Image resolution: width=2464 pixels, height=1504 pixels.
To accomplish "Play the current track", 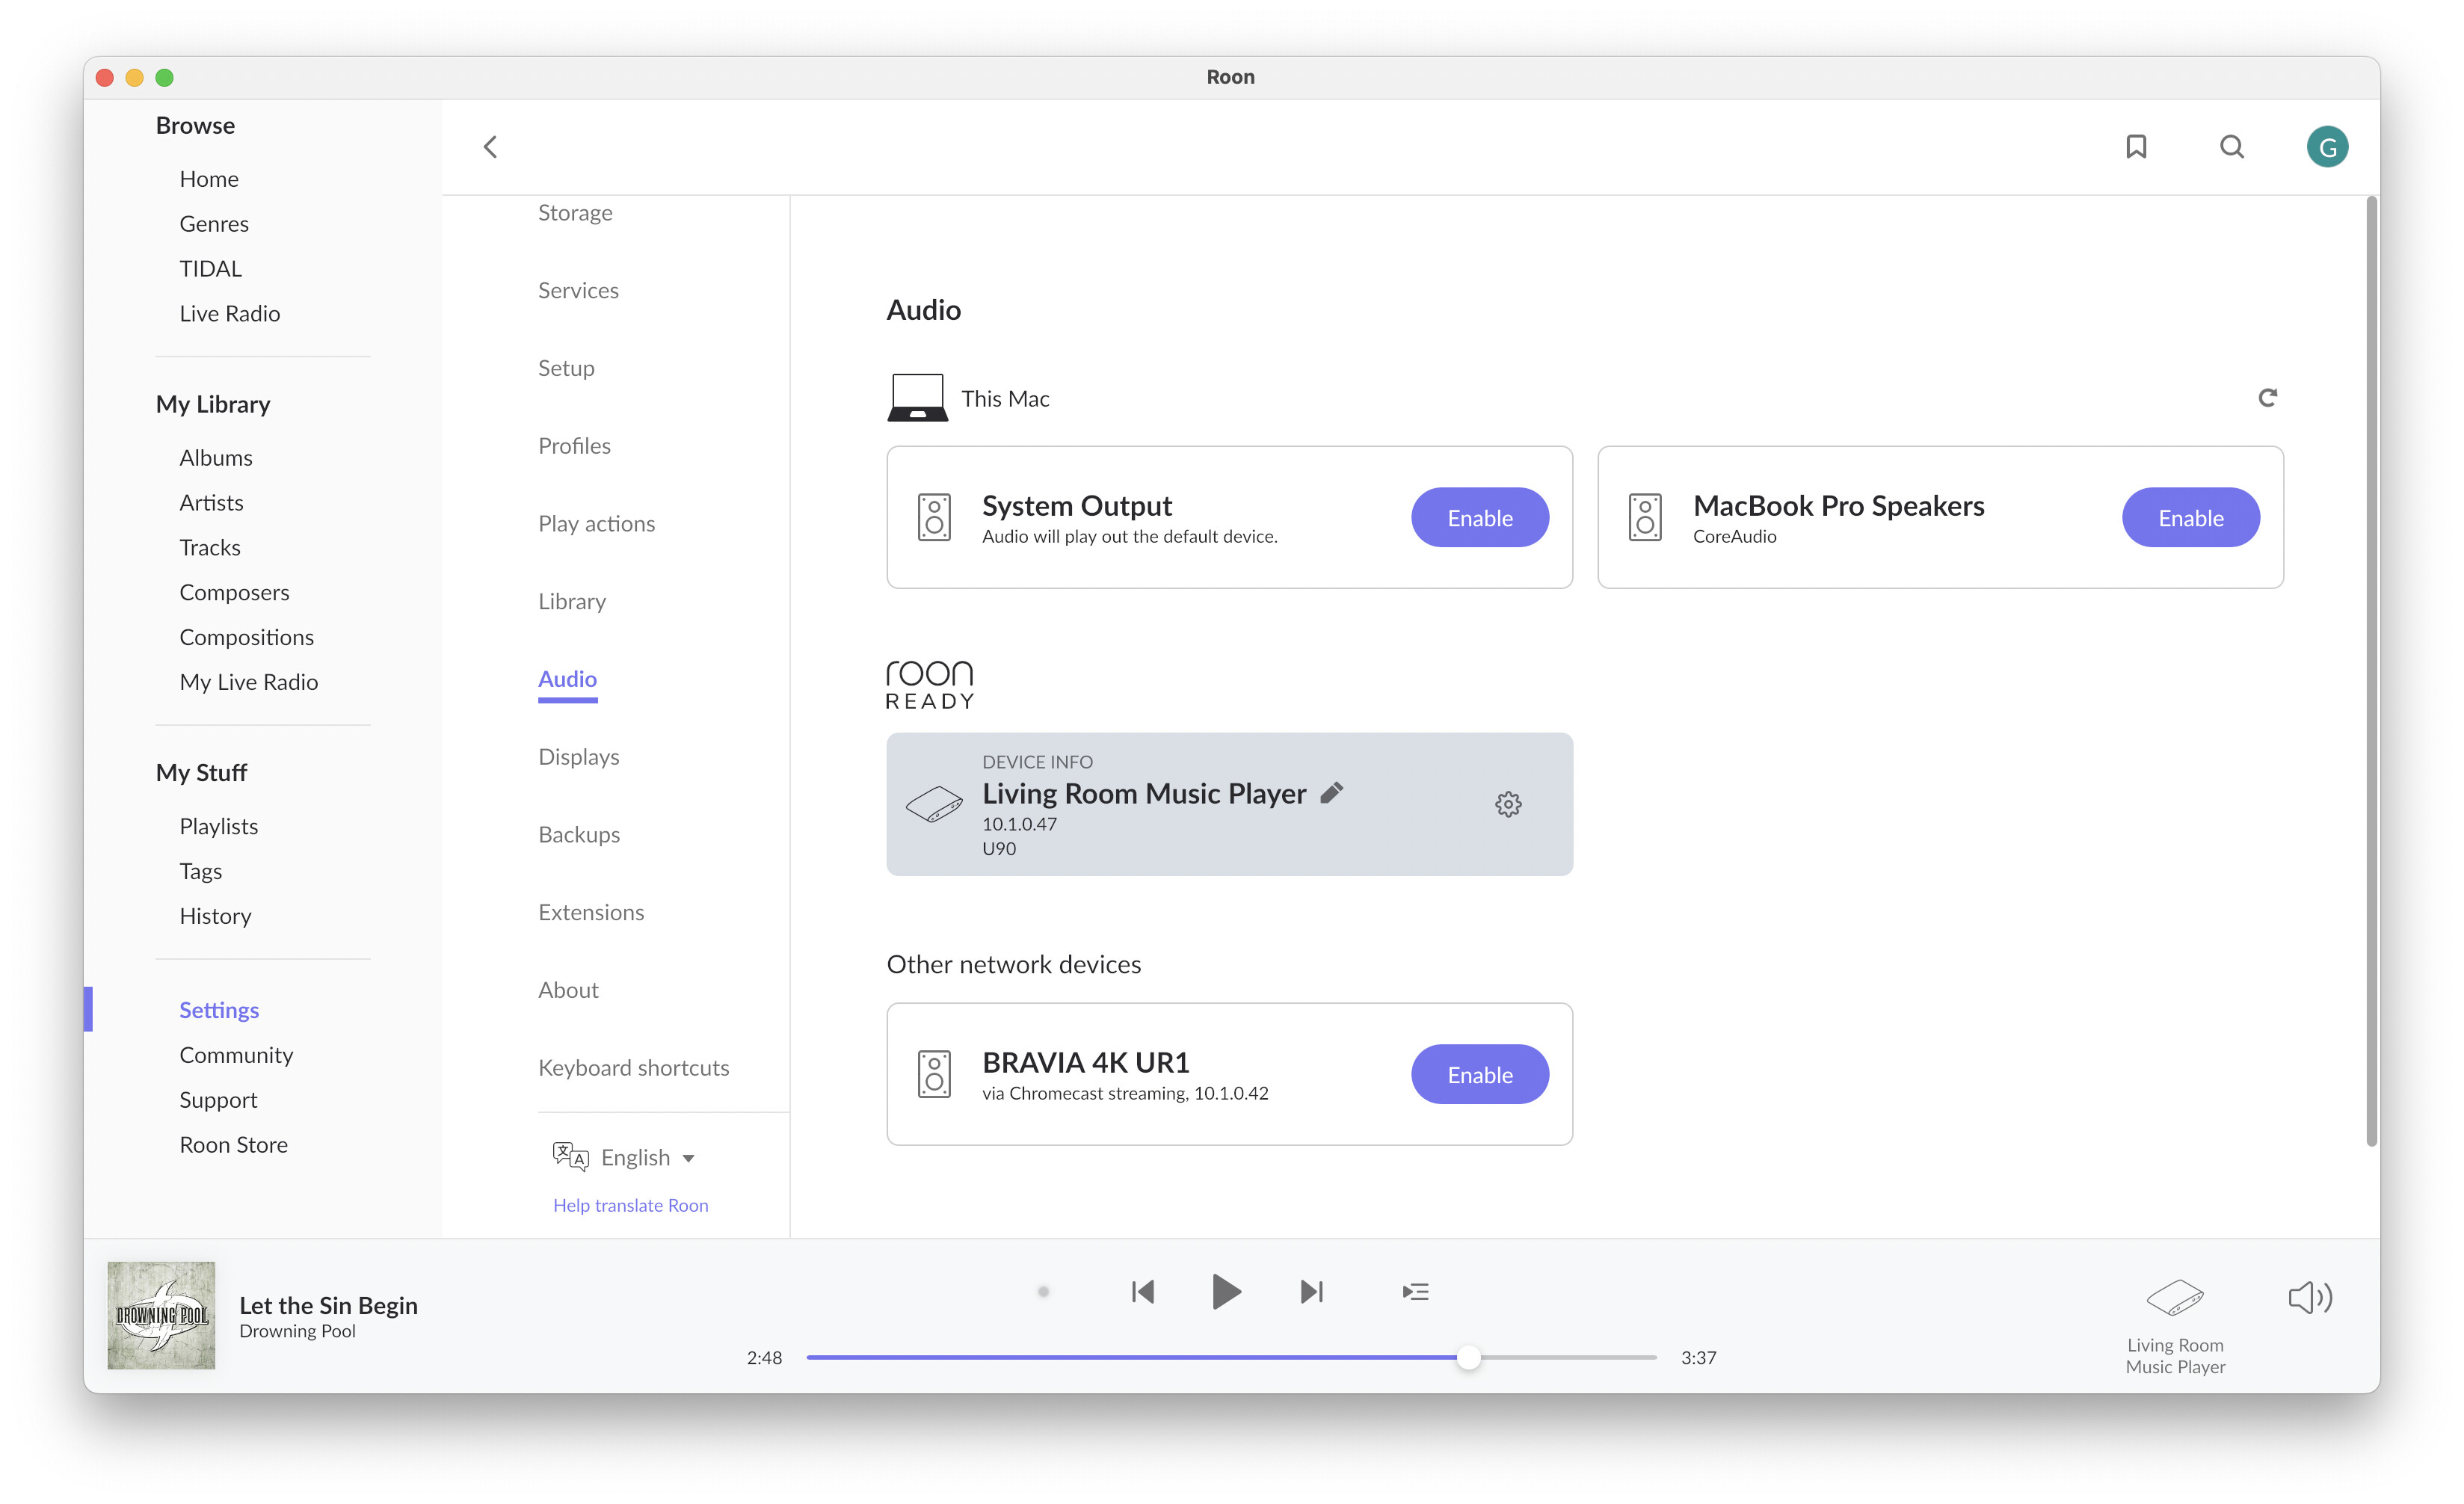I will [1226, 1292].
